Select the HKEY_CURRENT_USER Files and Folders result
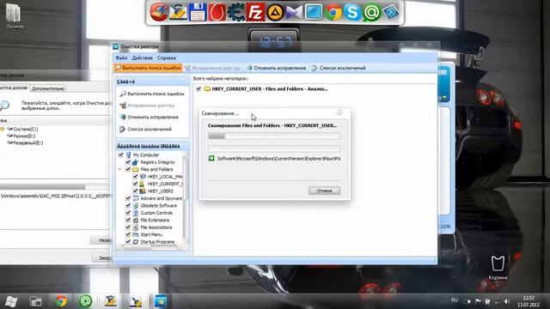This screenshot has height=309, width=550. [x=269, y=89]
